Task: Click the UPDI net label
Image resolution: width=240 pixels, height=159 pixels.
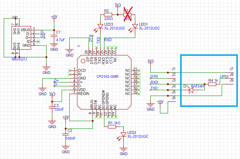Action: [224, 76]
